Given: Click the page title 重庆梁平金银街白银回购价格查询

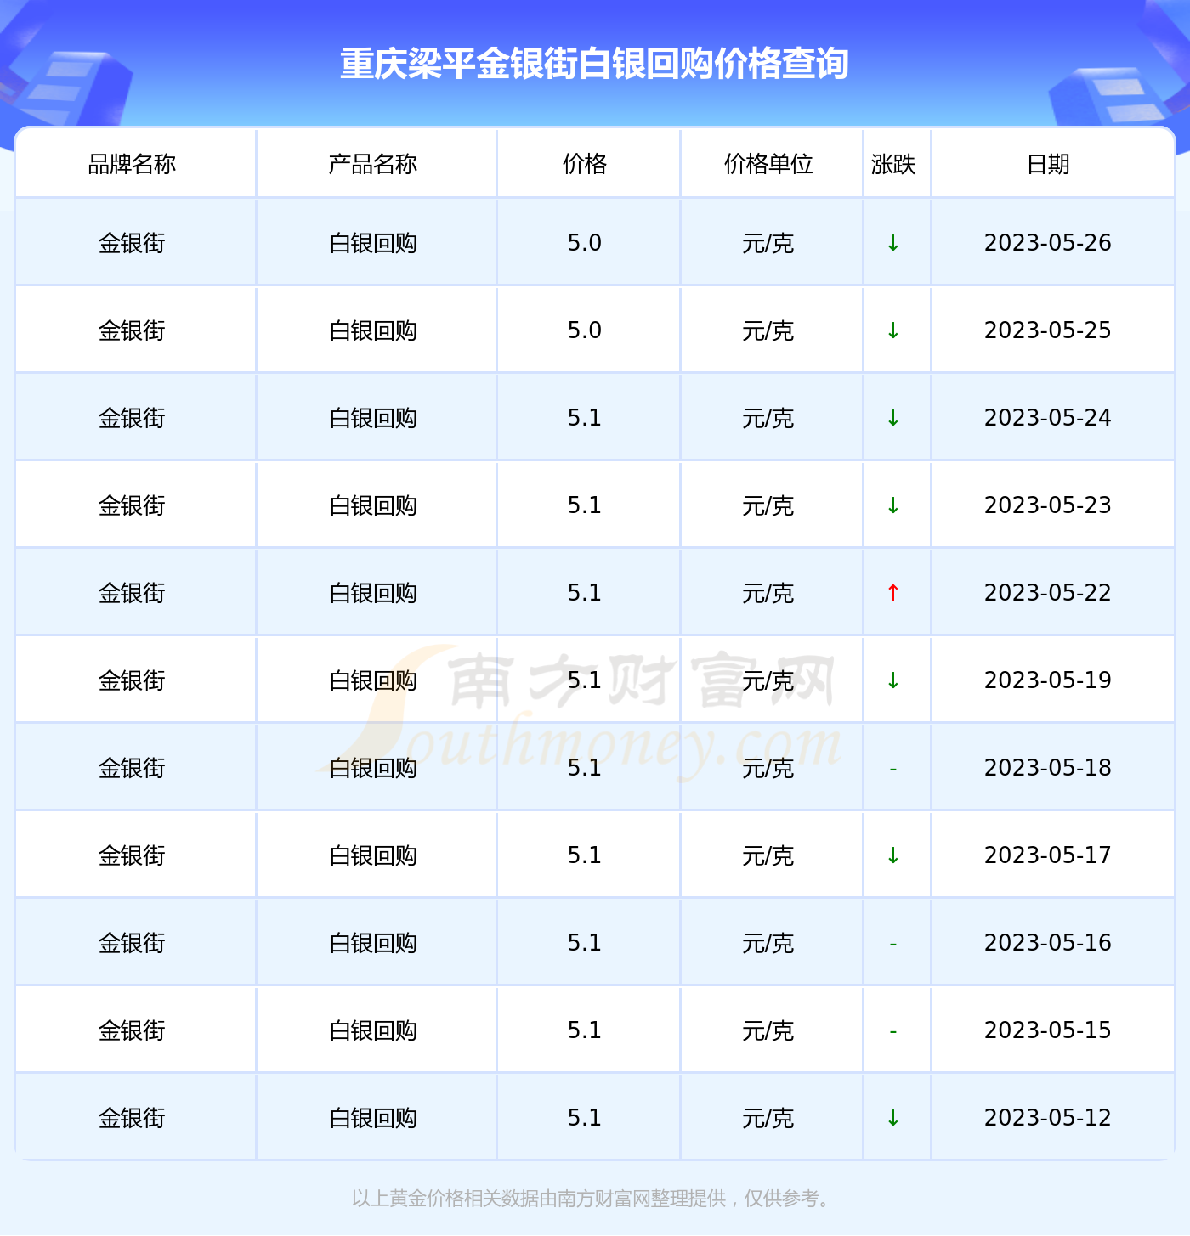Looking at the screenshot, I should (x=594, y=64).
